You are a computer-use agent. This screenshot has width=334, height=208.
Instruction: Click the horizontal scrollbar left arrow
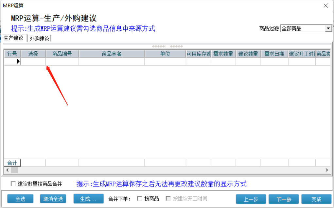tap(8, 170)
